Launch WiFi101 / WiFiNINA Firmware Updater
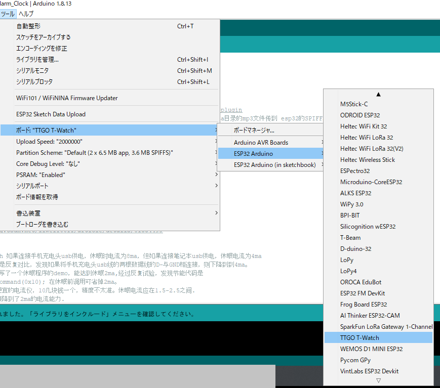The height and width of the screenshot is (388, 440). point(110,98)
